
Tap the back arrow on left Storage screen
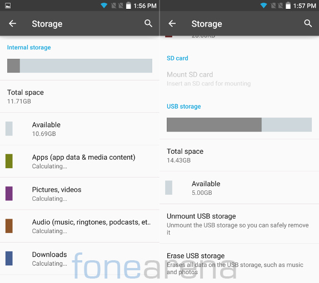click(12, 23)
